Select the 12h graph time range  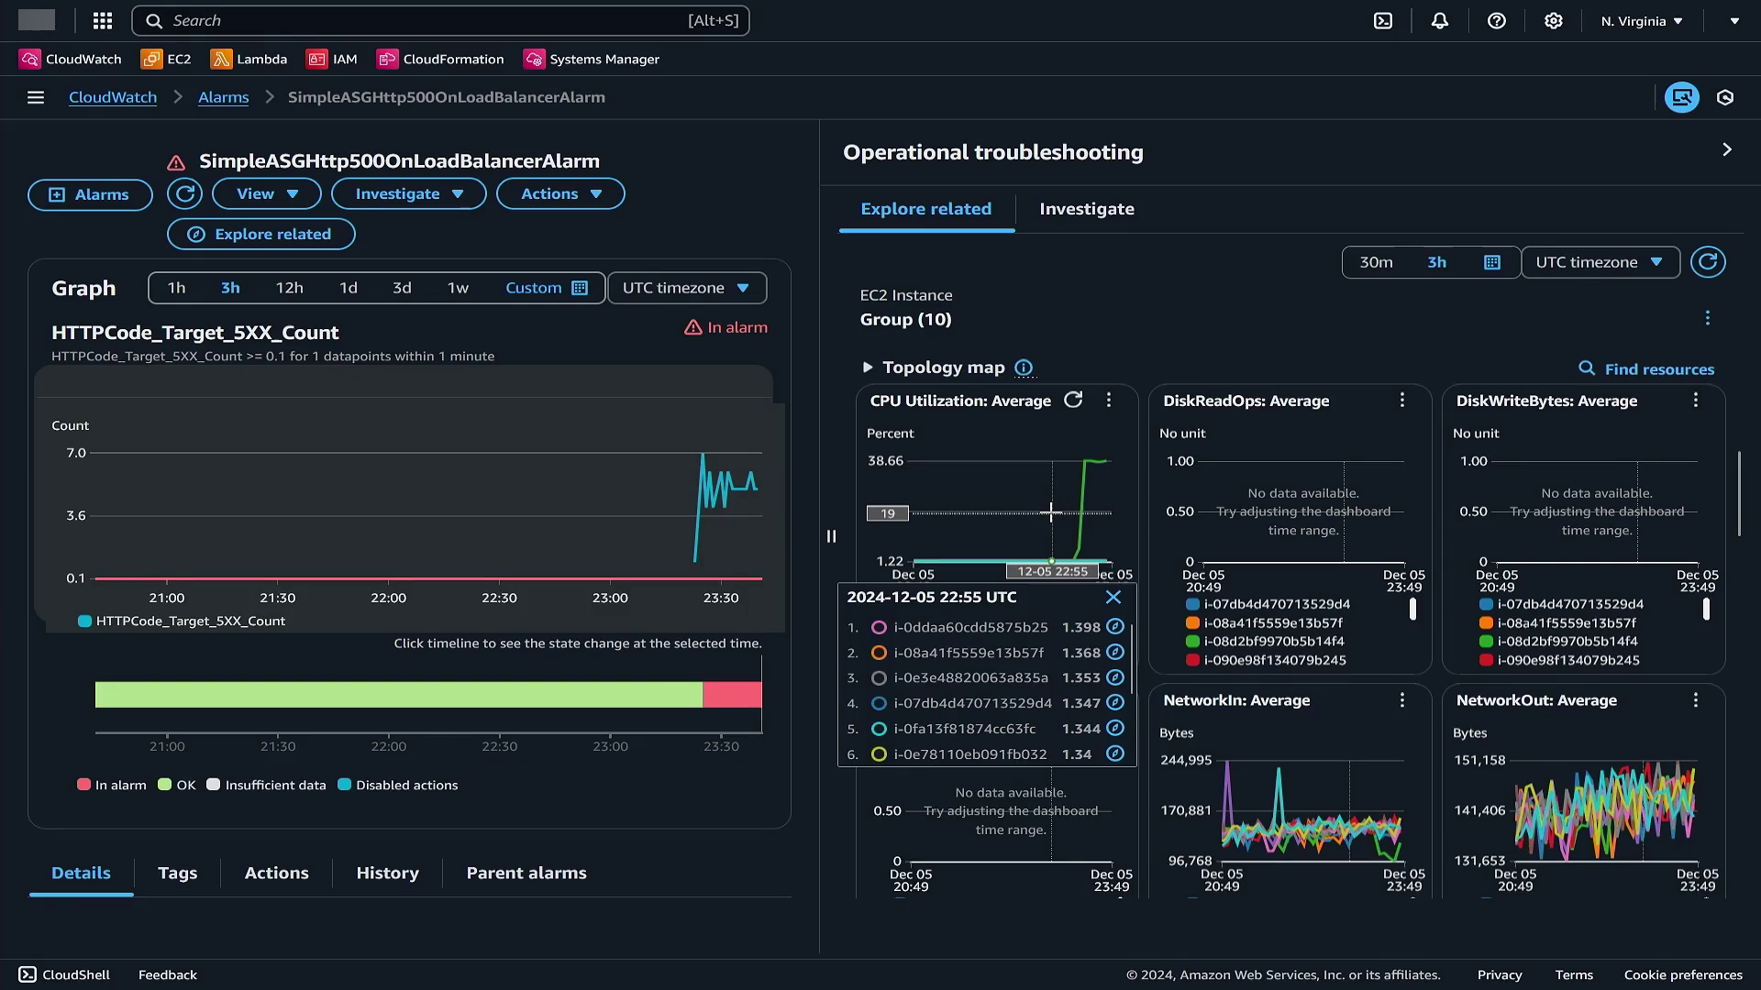[290, 288]
